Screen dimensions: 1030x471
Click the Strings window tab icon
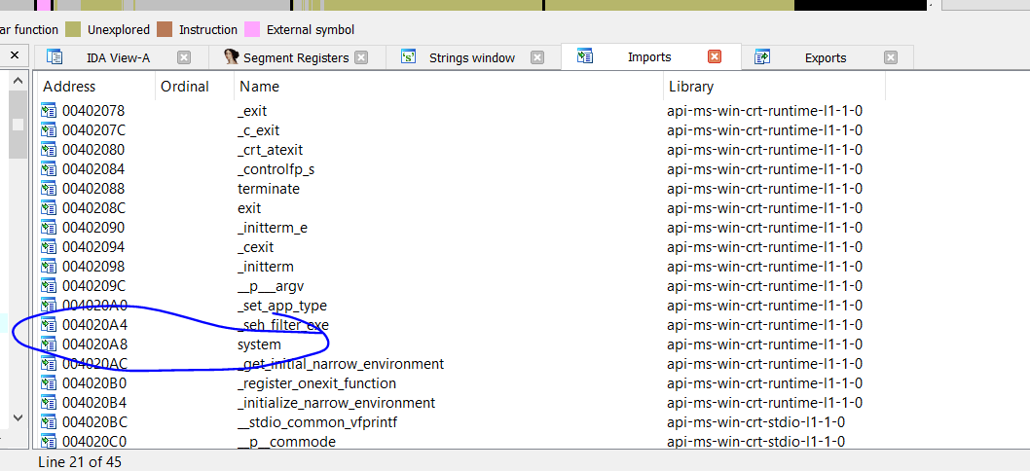pyautogui.click(x=409, y=57)
